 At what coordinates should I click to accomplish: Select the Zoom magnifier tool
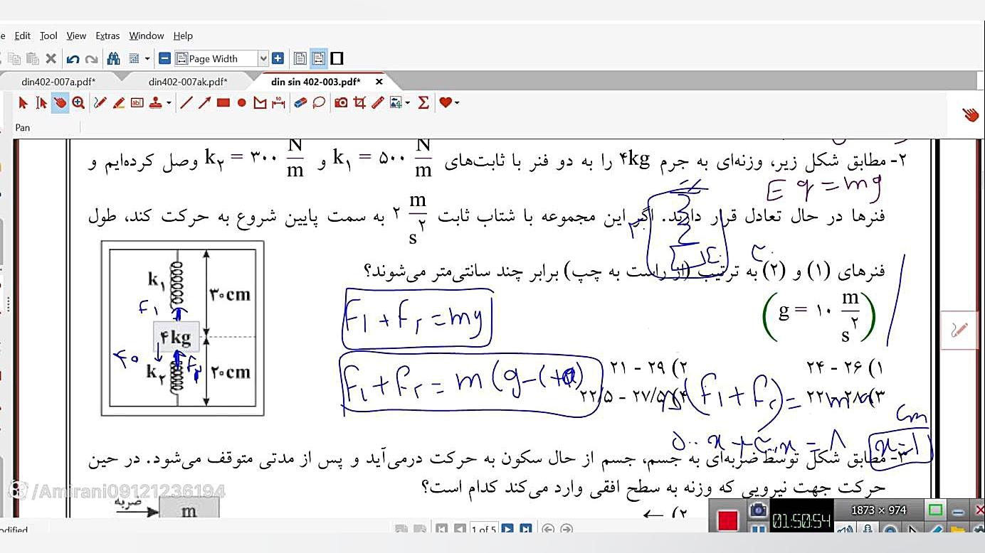click(x=78, y=103)
